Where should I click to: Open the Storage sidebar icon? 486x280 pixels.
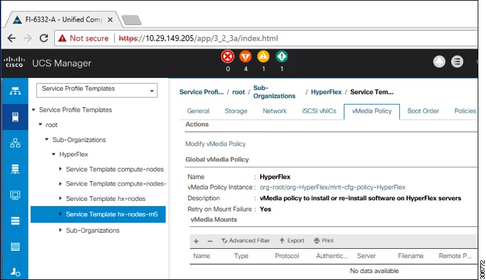(x=15, y=221)
